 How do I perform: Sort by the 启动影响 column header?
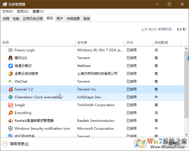[x=167, y=42]
